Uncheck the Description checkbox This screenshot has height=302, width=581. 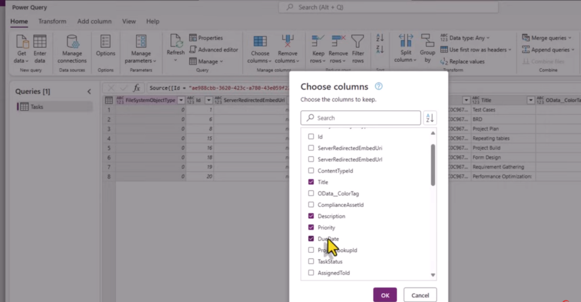(x=311, y=216)
